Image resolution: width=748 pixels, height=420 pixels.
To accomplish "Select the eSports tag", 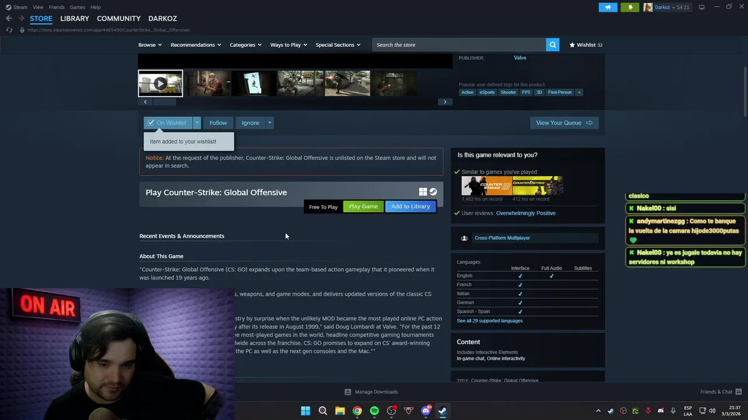I will (487, 92).
